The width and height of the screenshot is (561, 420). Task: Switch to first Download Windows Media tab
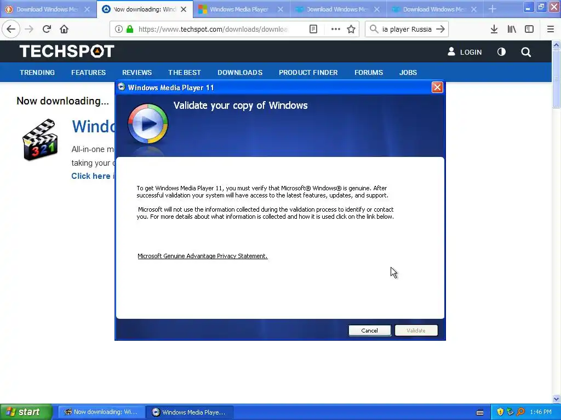pos(48,9)
